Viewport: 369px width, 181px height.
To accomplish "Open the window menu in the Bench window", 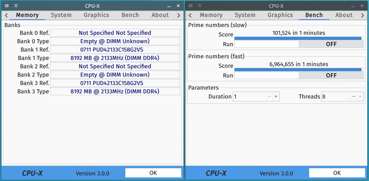I will (191, 6).
